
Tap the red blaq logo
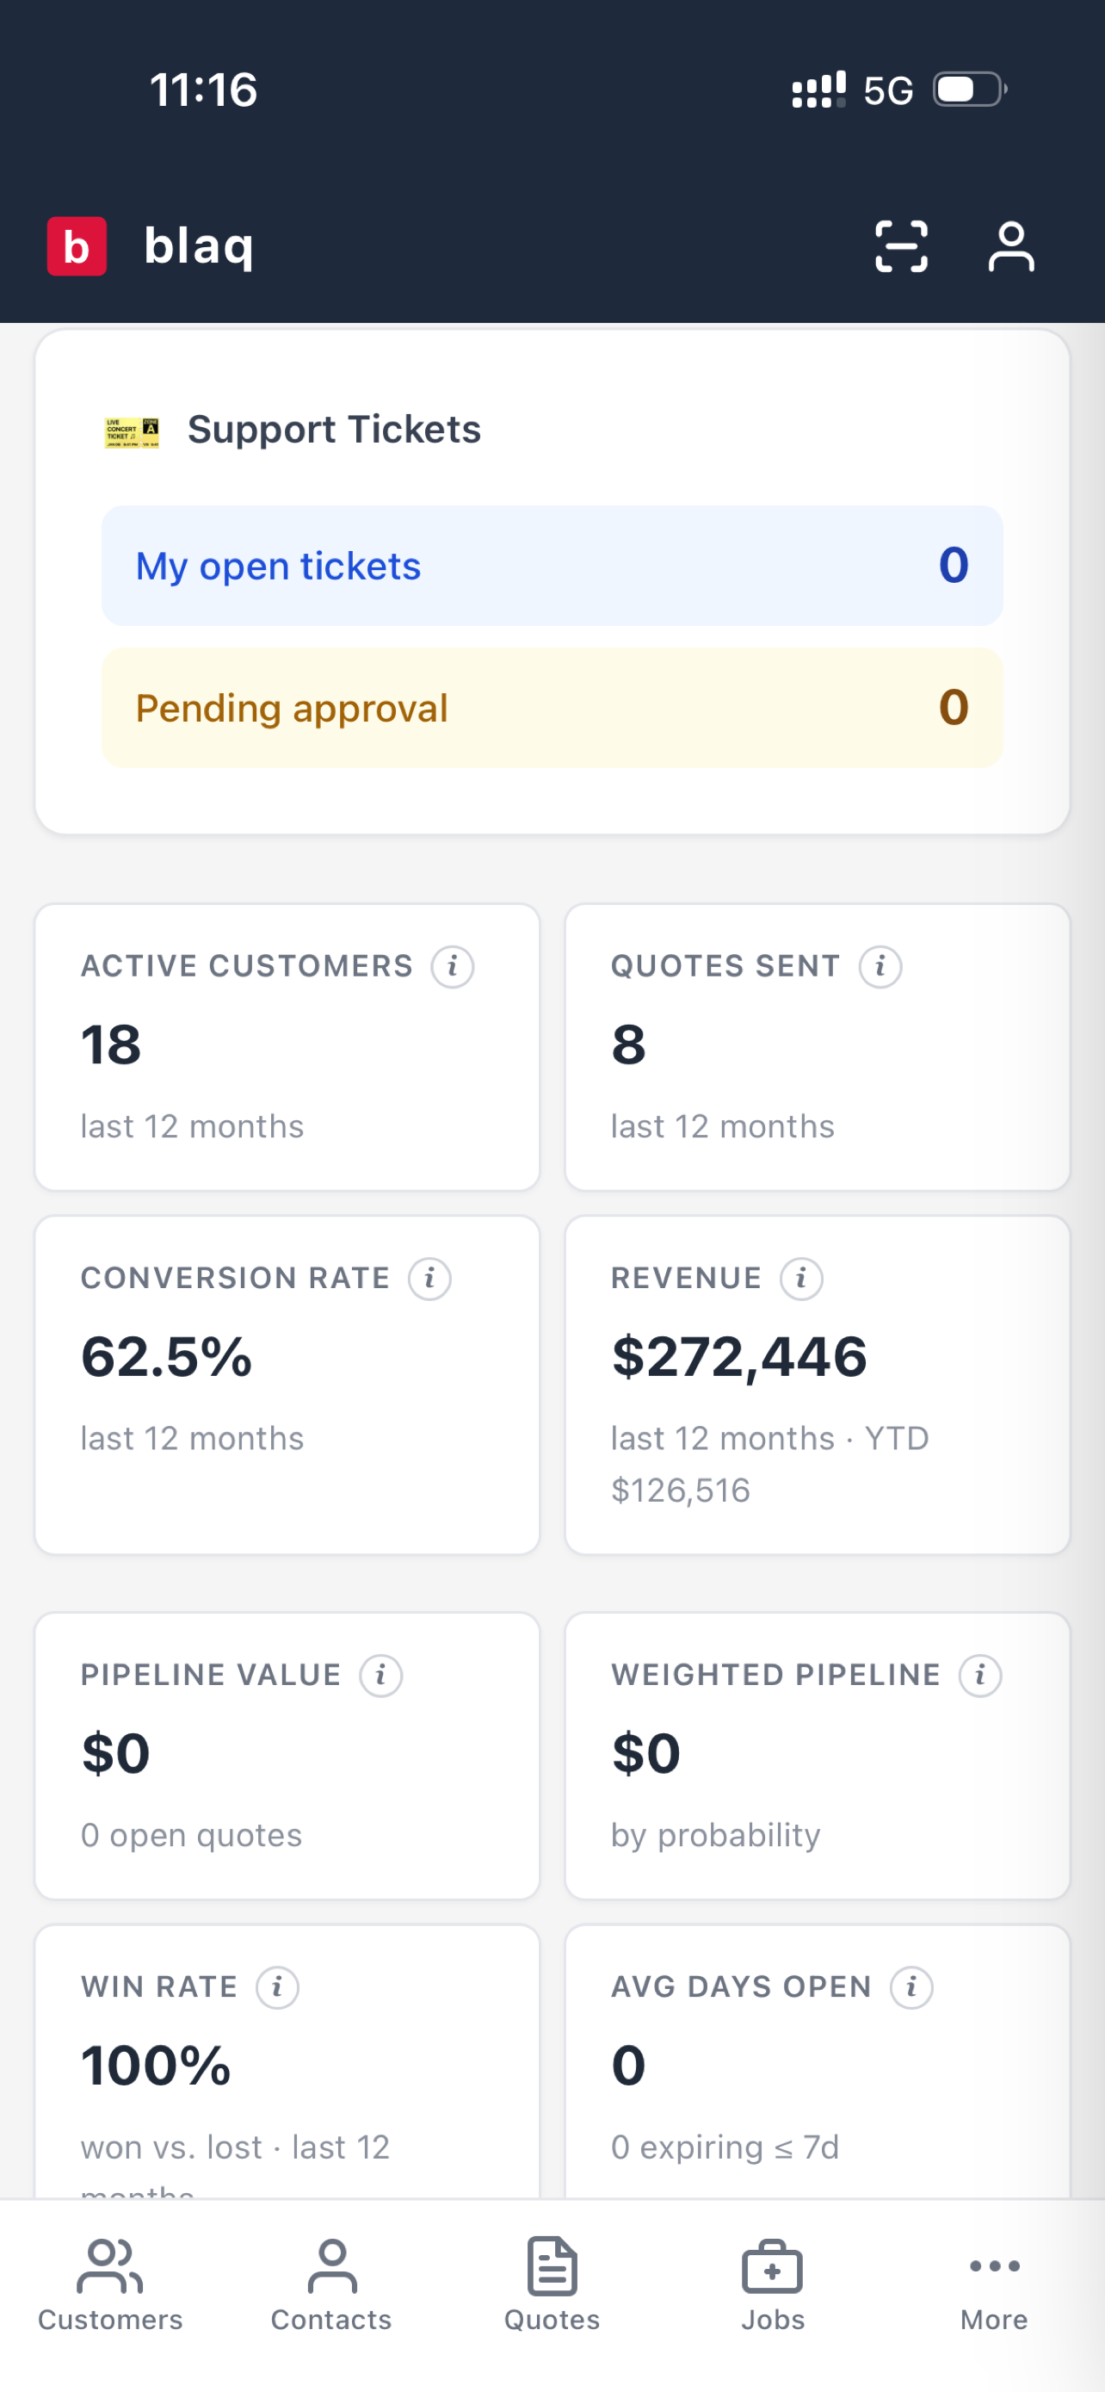(x=77, y=246)
